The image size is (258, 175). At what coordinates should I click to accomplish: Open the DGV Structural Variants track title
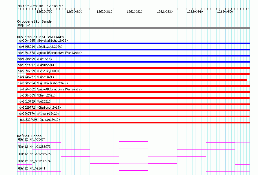click(41, 37)
